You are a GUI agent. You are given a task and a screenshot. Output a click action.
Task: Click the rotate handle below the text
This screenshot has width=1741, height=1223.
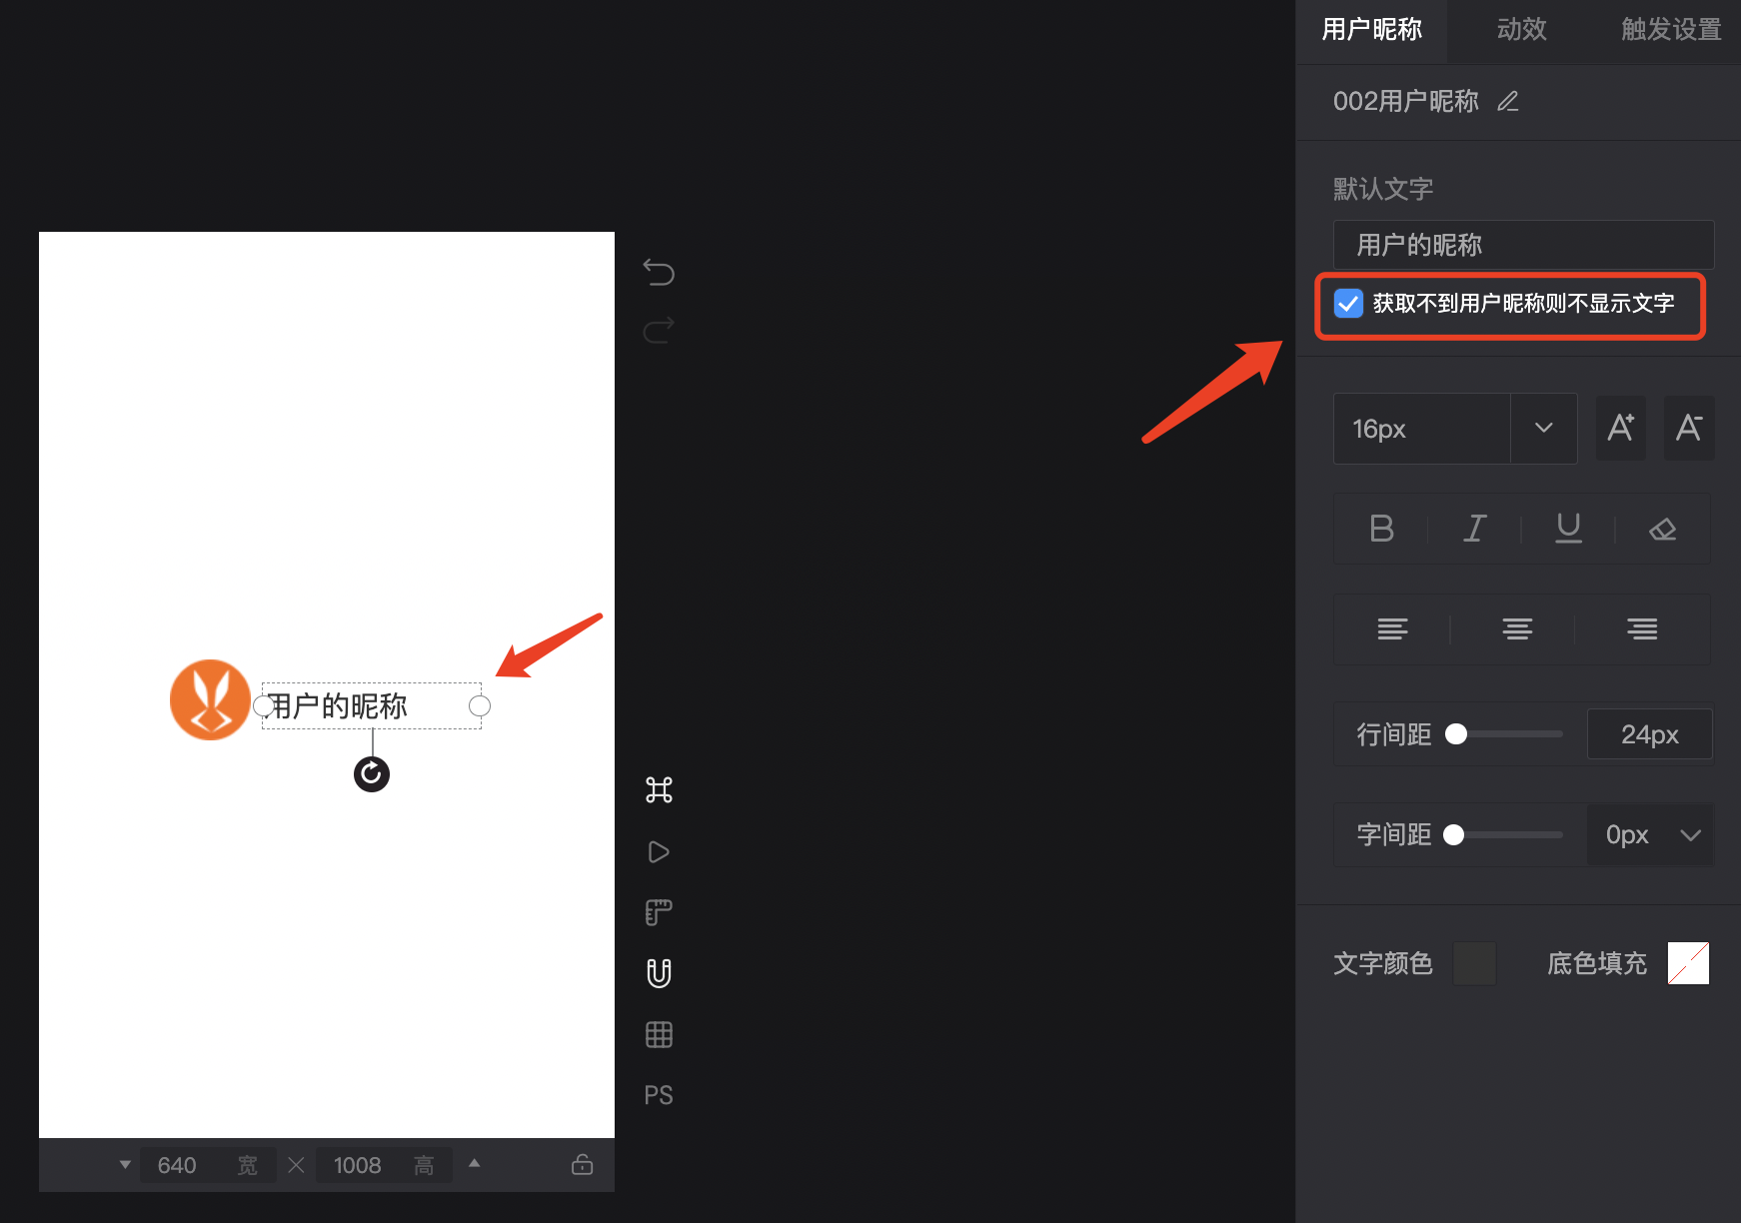(x=372, y=773)
